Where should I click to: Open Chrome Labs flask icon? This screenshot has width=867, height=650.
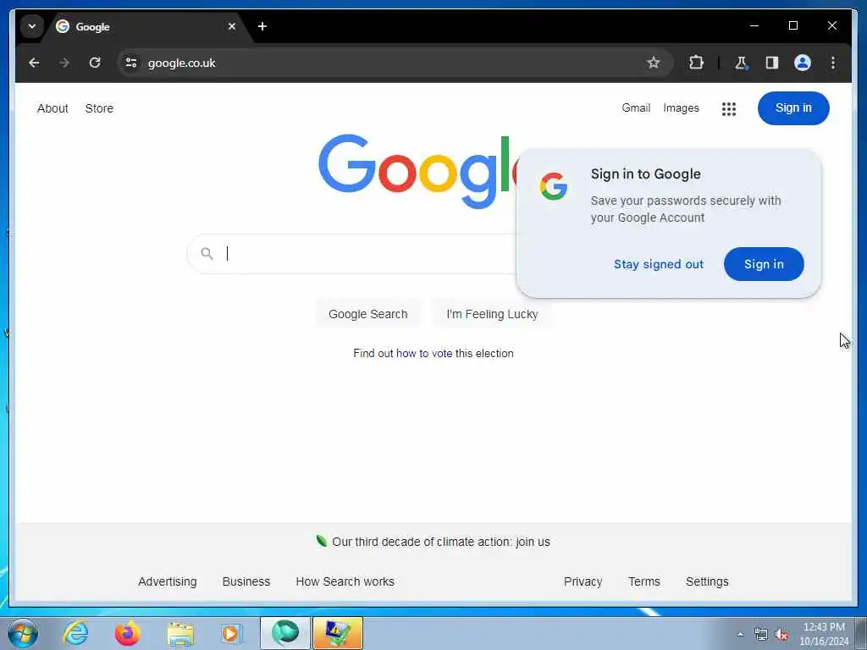pyautogui.click(x=741, y=63)
